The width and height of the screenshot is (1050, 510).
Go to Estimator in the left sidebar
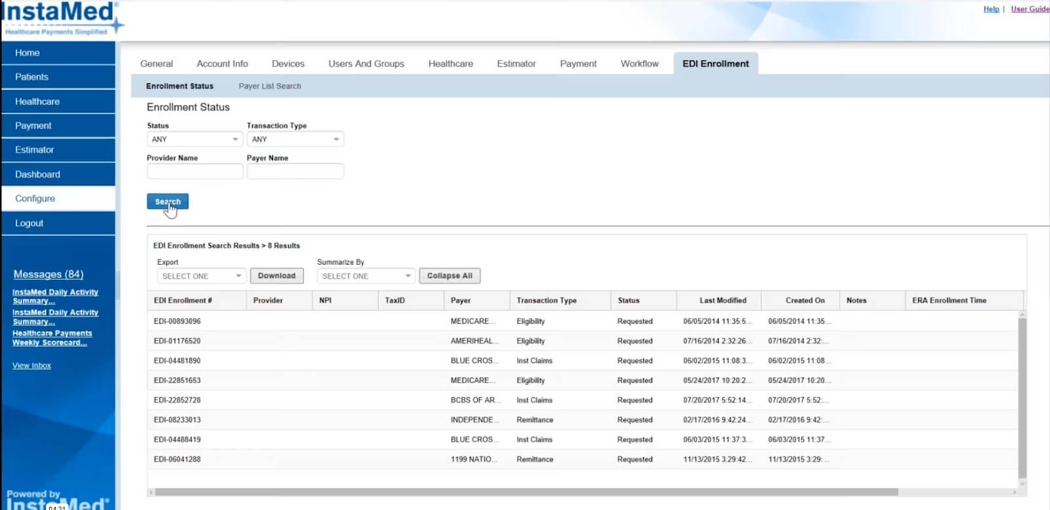58,150
